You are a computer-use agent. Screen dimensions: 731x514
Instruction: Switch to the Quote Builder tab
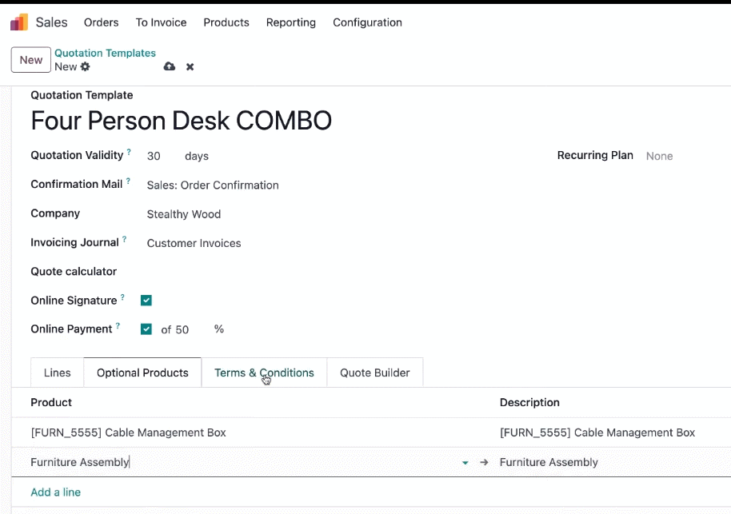(x=375, y=373)
